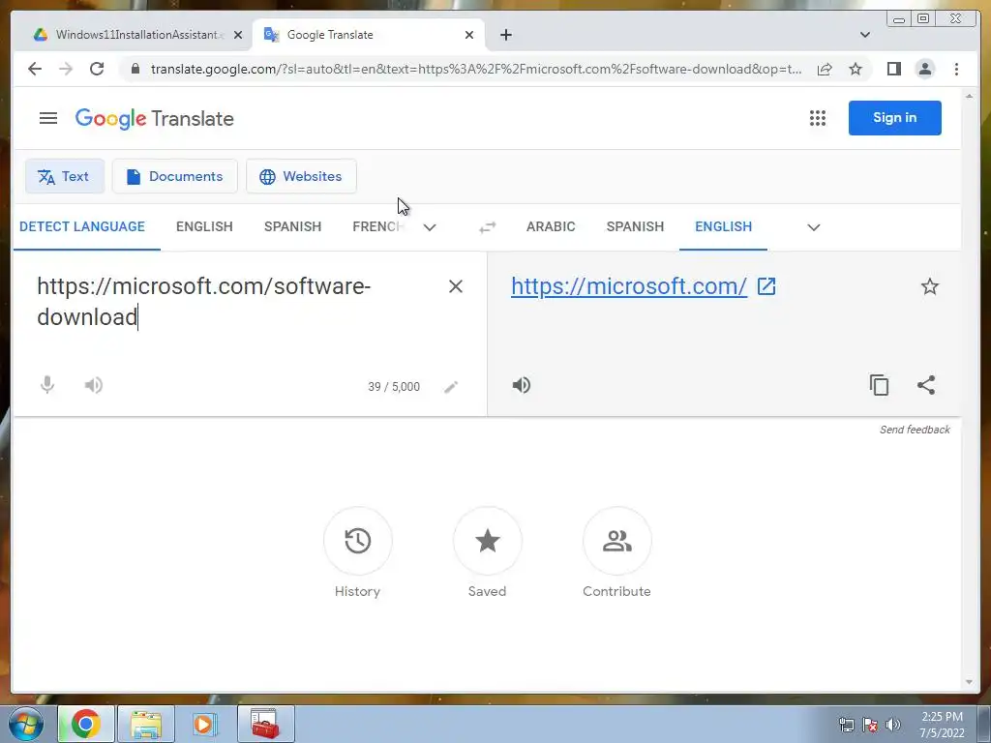This screenshot has height=743, width=991.
Task: Share this page from address bar
Action: [825, 69]
